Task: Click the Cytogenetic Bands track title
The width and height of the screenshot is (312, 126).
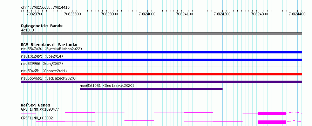Action: pos(42,26)
